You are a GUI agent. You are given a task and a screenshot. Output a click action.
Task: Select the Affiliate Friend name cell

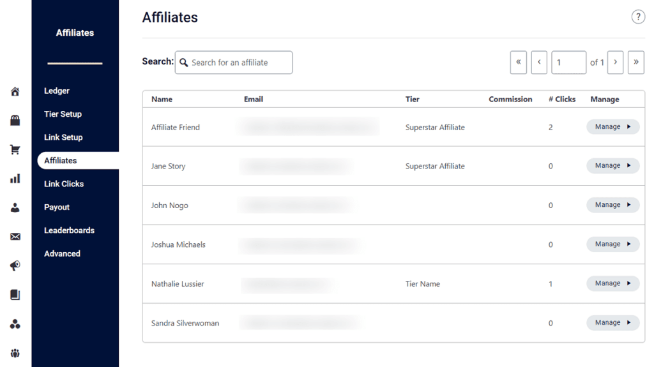coord(176,127)
